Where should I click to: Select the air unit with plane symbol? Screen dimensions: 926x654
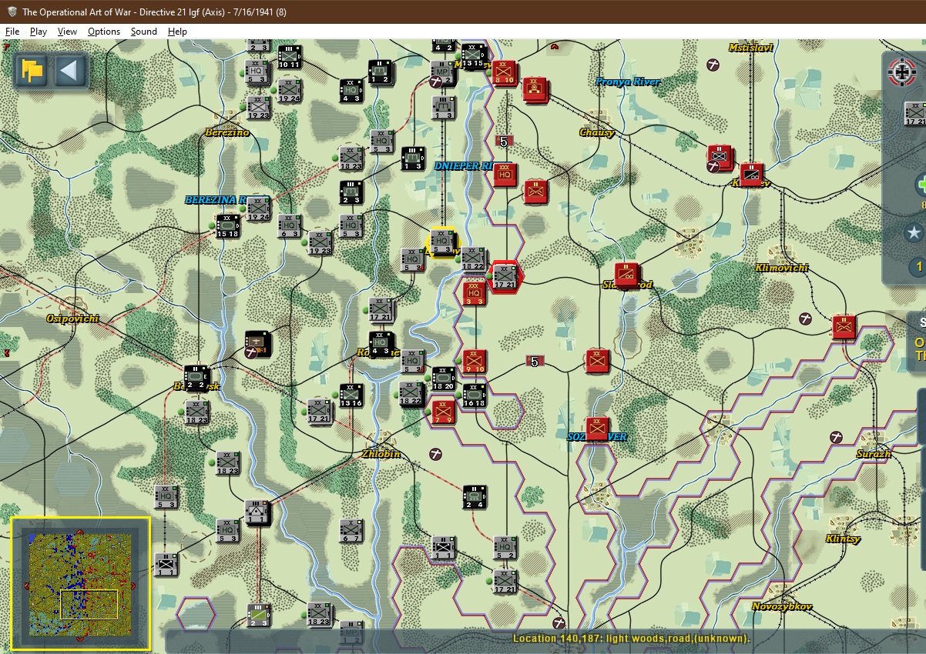tap(258, 343)
